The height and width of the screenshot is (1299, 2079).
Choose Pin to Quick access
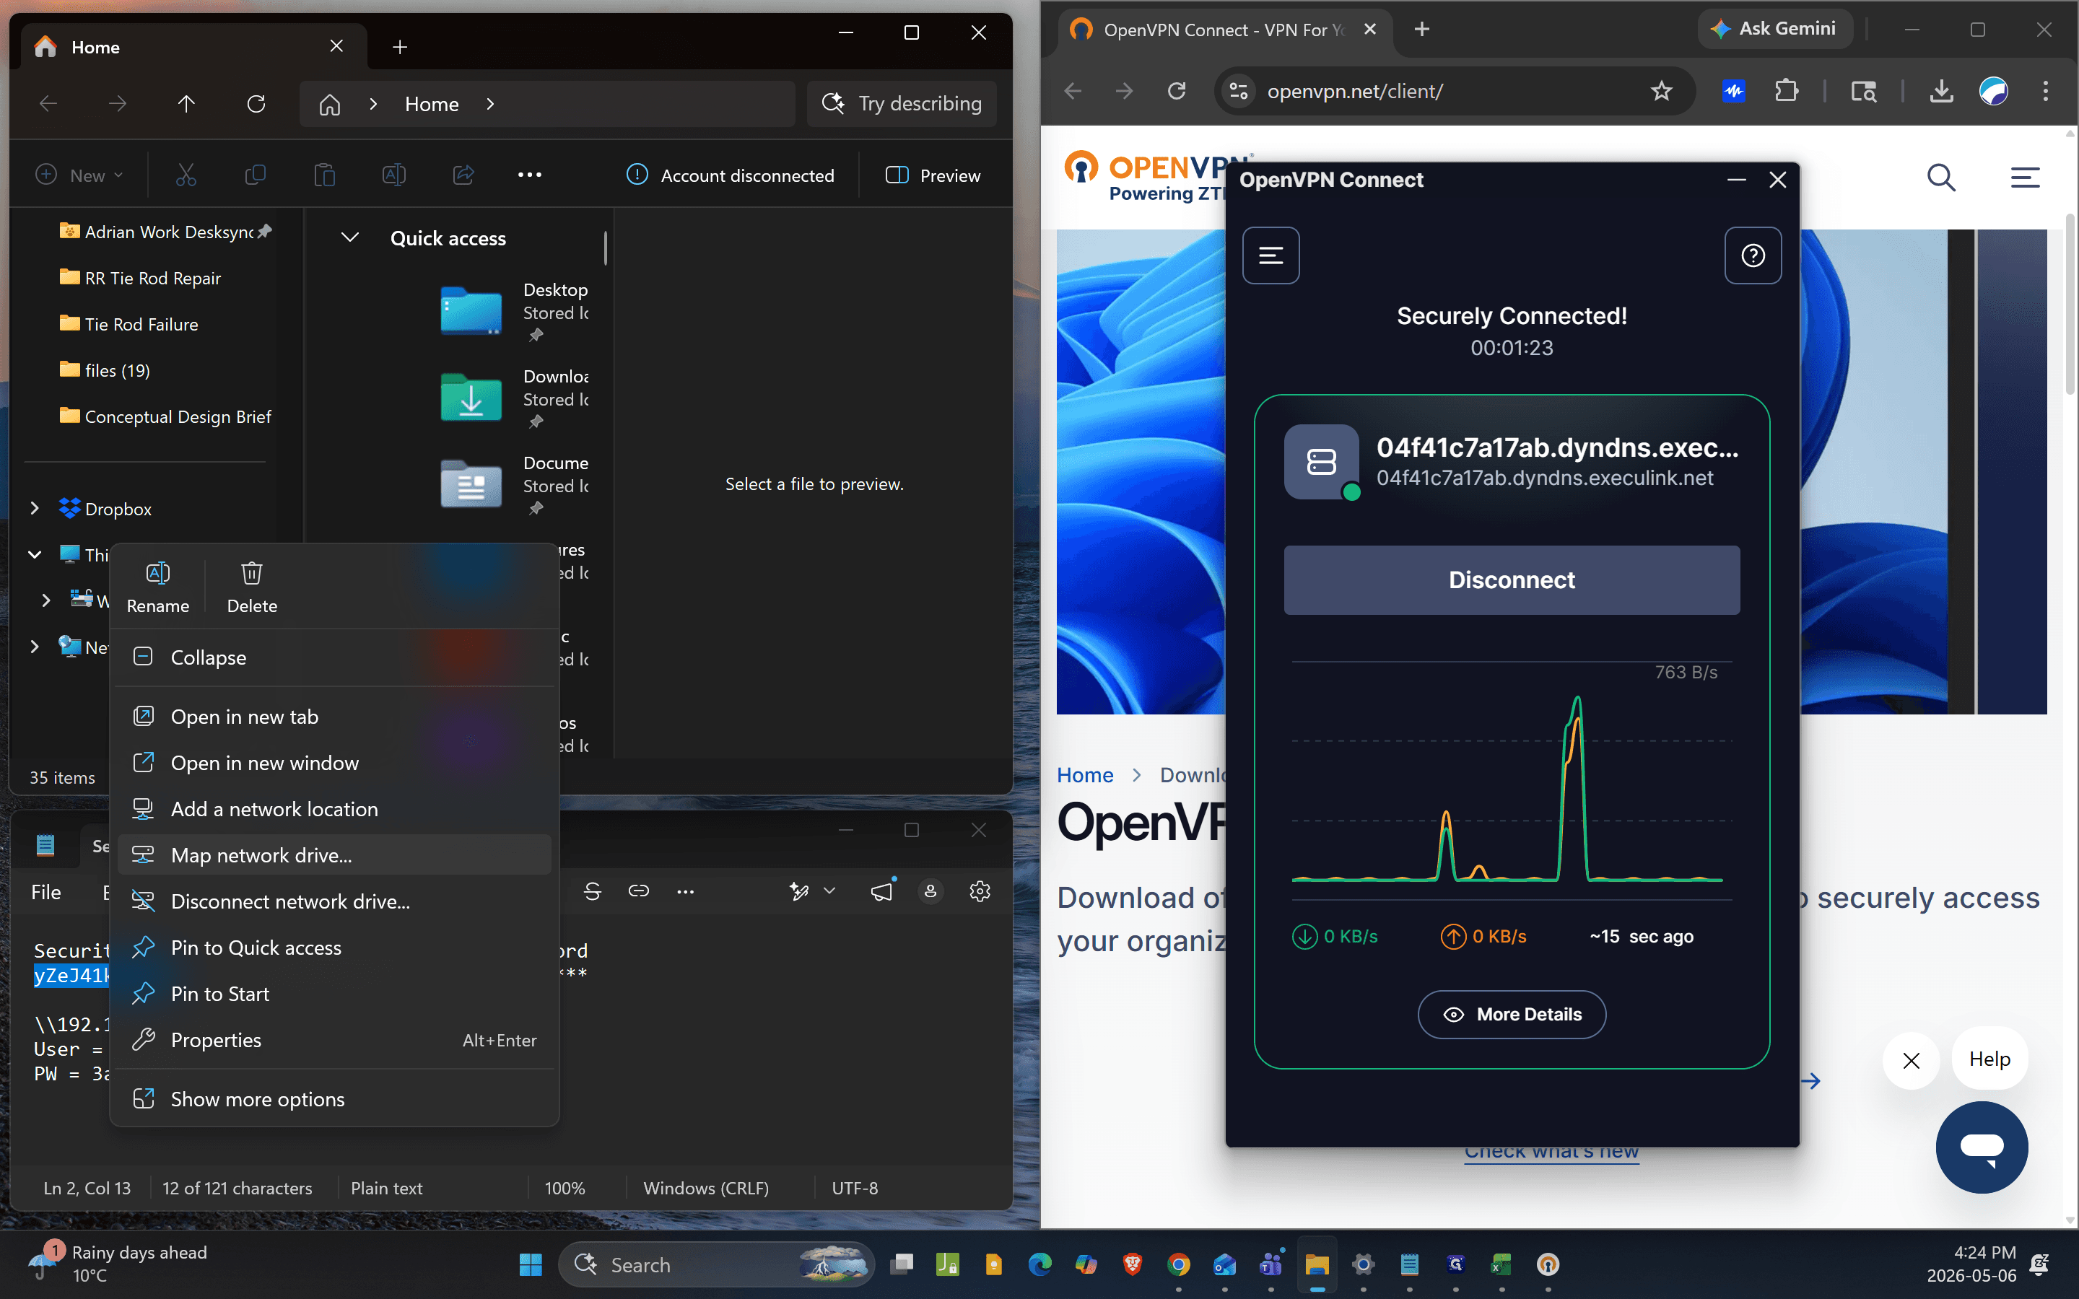point(334,947)
